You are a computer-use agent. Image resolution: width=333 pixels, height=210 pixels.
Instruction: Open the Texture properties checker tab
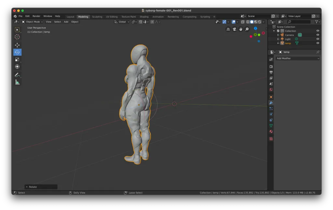271,139
